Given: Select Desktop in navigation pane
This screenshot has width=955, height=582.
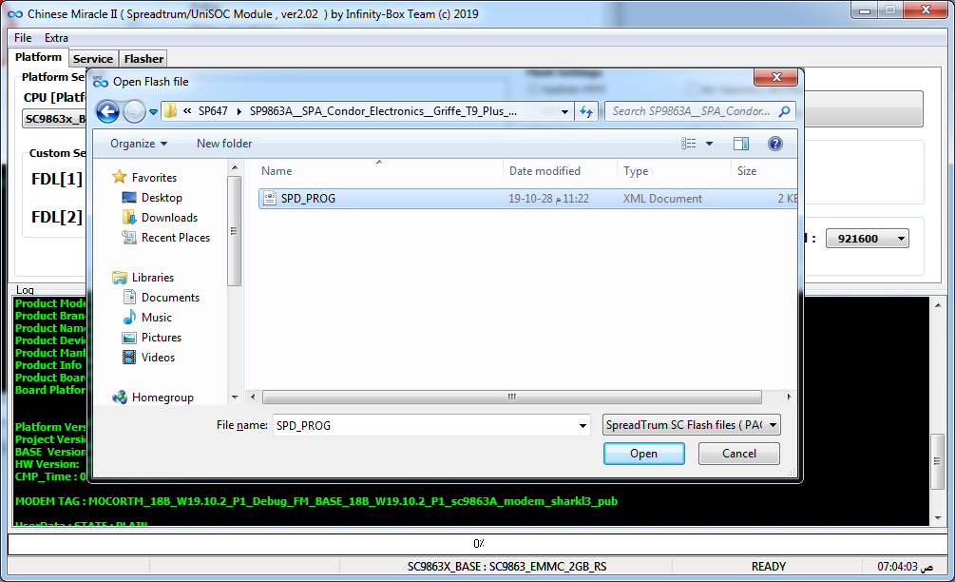Looking at the screenshot, I should tap(162, 198).
